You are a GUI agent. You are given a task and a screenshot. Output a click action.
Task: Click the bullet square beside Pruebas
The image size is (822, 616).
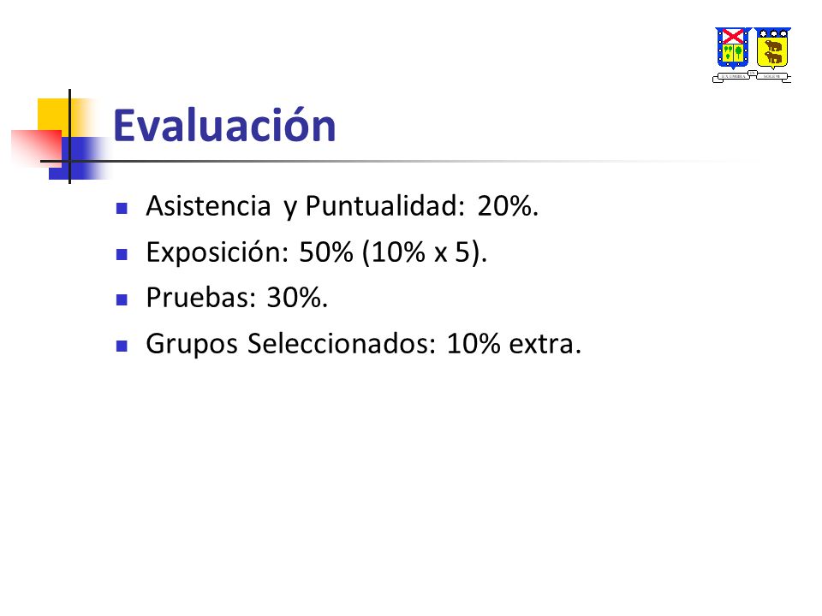point(122,300)
